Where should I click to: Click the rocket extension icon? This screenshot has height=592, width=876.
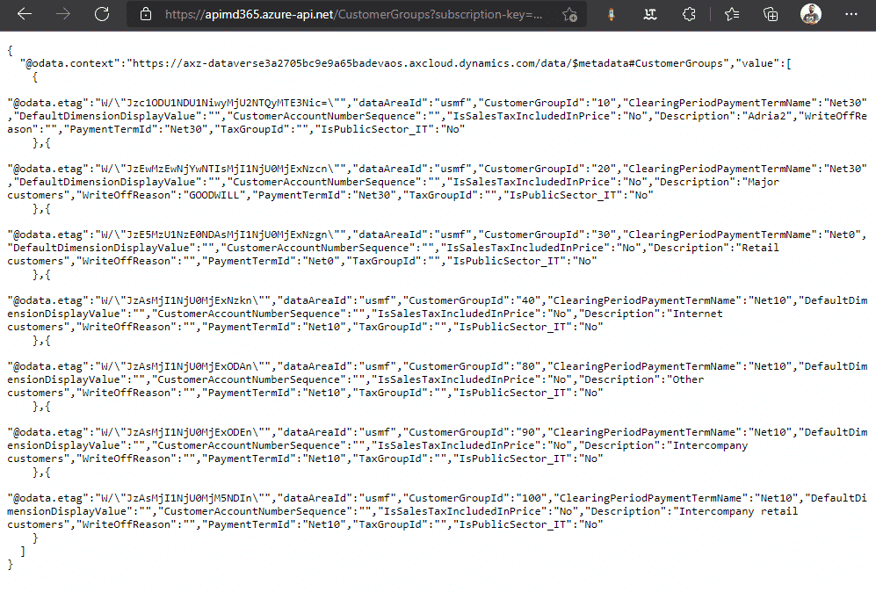(610, 14)
